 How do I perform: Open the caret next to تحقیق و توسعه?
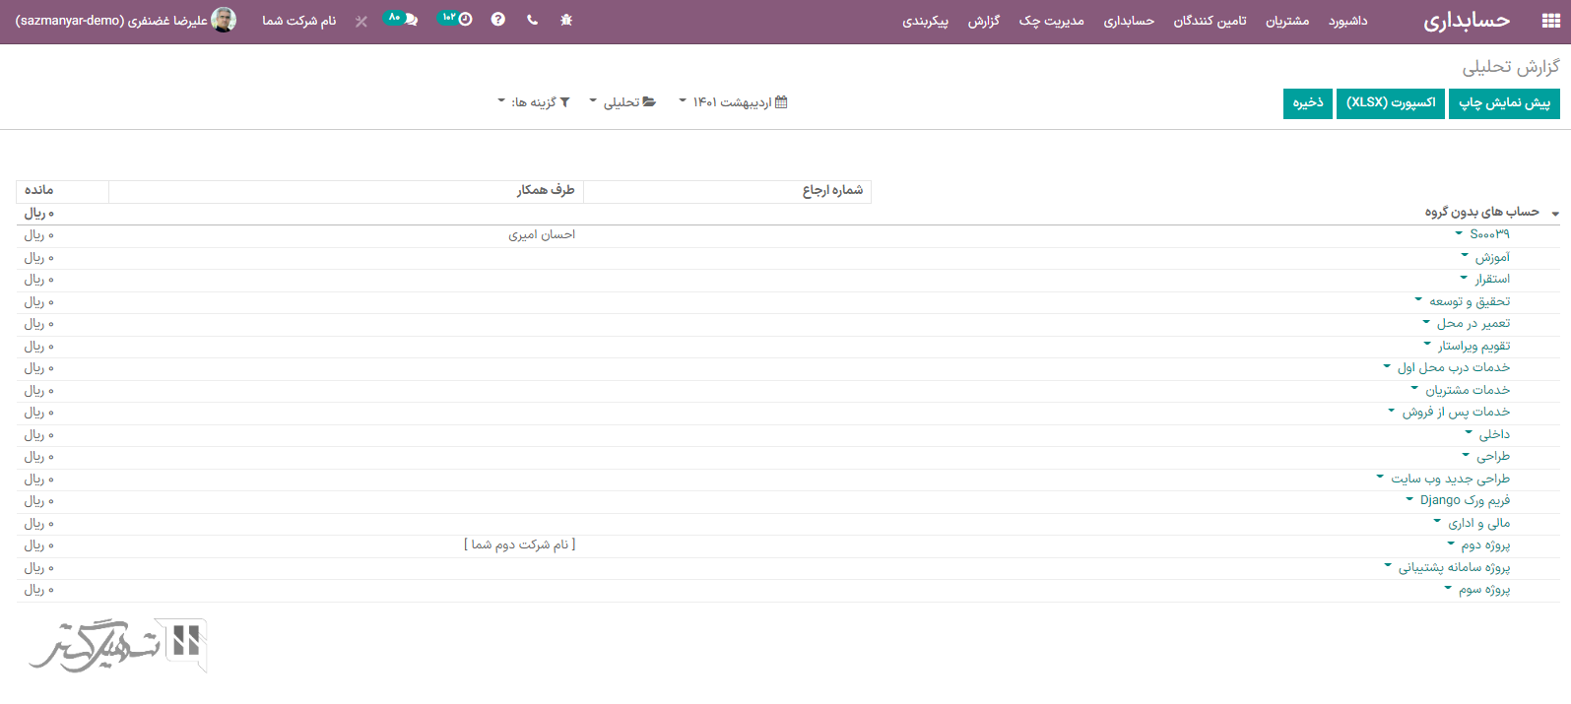[x=1418, y=300]
